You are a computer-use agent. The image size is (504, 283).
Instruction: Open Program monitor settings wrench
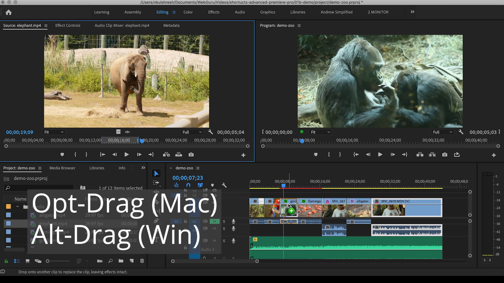click(x=461, y=132)
